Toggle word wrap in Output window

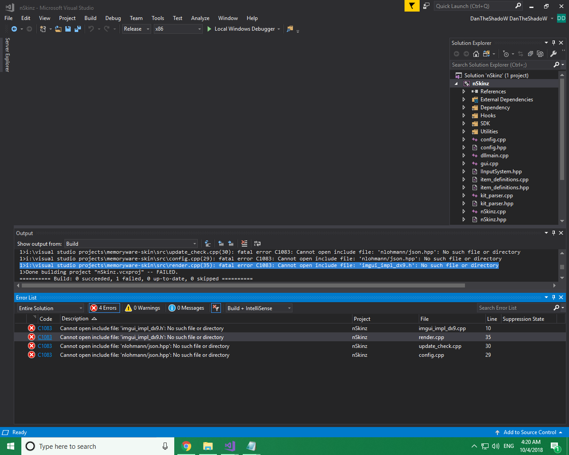[x=257, y=243]
